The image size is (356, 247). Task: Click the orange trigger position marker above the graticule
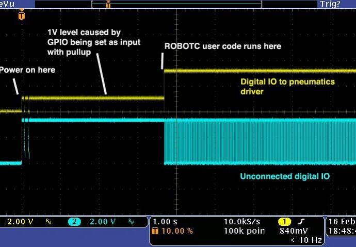[22, 14]
